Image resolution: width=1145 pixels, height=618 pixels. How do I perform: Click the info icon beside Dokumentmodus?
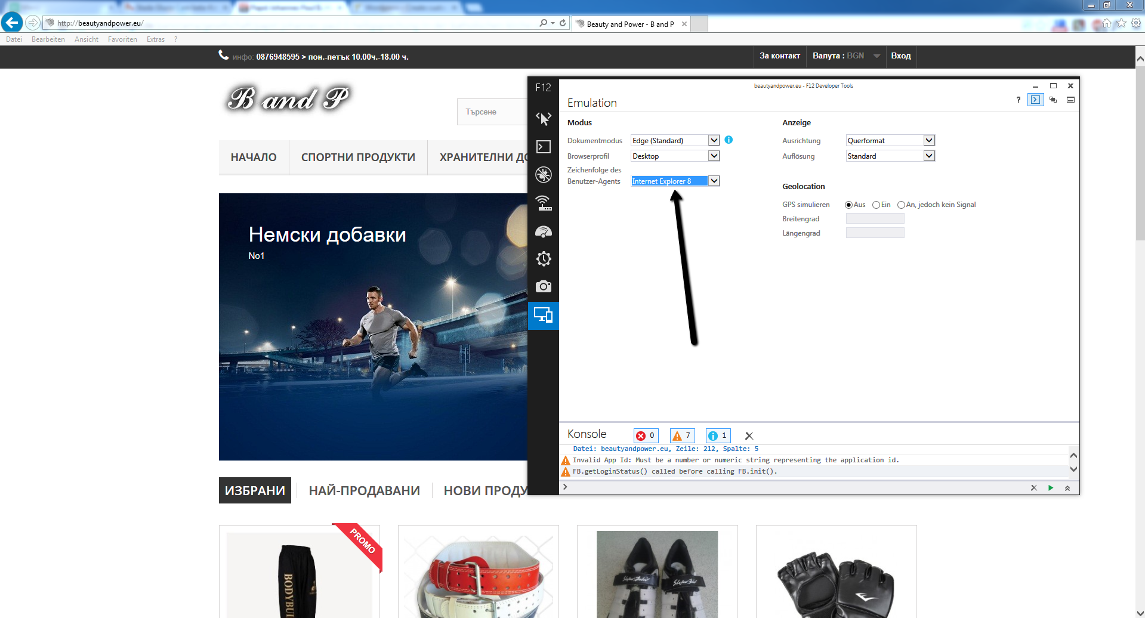pos(729,140)
